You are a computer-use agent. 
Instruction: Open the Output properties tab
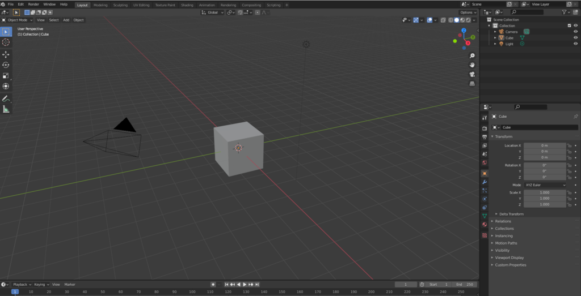485,137
